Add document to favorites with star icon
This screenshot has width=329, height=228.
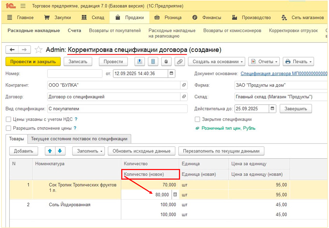pos(38,50)
